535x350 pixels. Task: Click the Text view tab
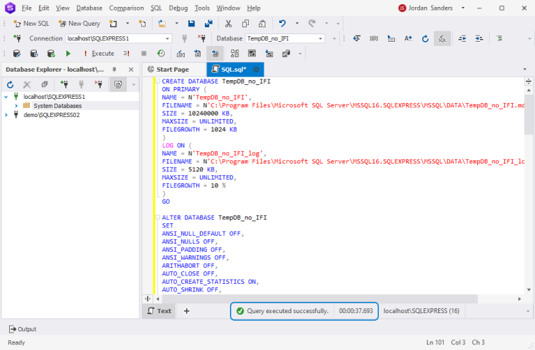pos(160,311)
